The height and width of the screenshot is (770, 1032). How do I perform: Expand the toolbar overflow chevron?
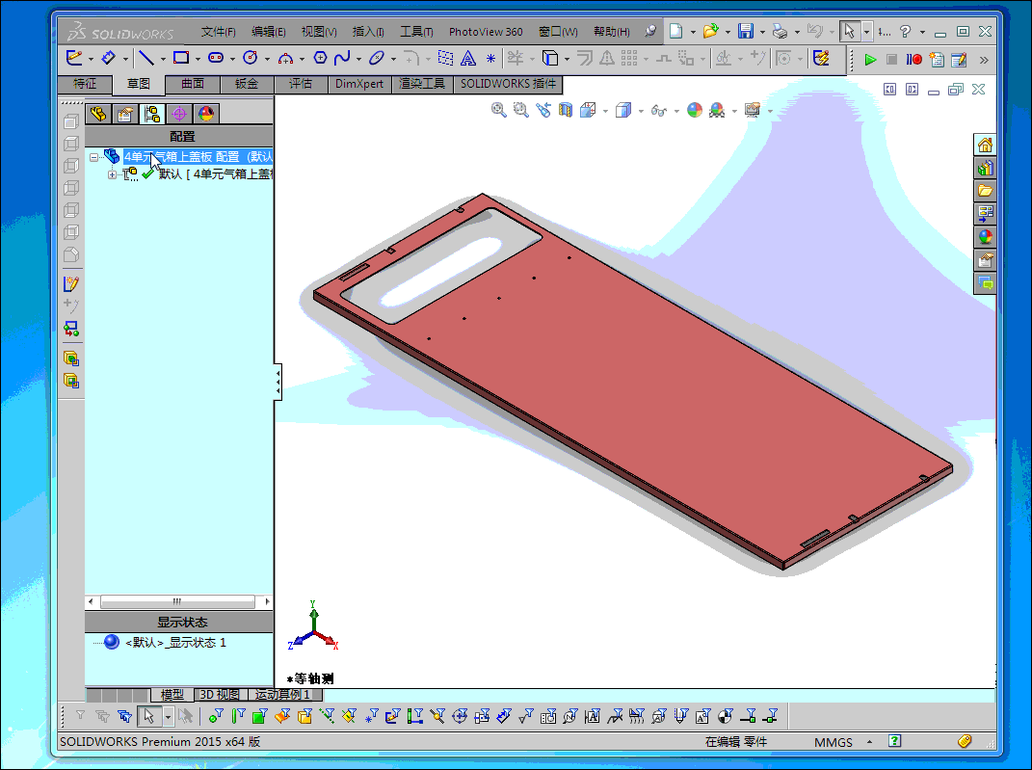coord(984,60)
